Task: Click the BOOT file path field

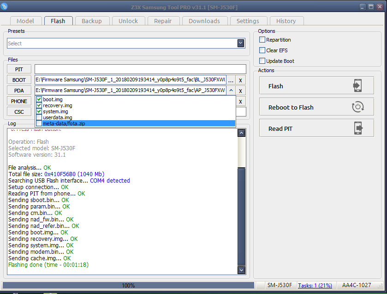Action: tap(131, 80)
